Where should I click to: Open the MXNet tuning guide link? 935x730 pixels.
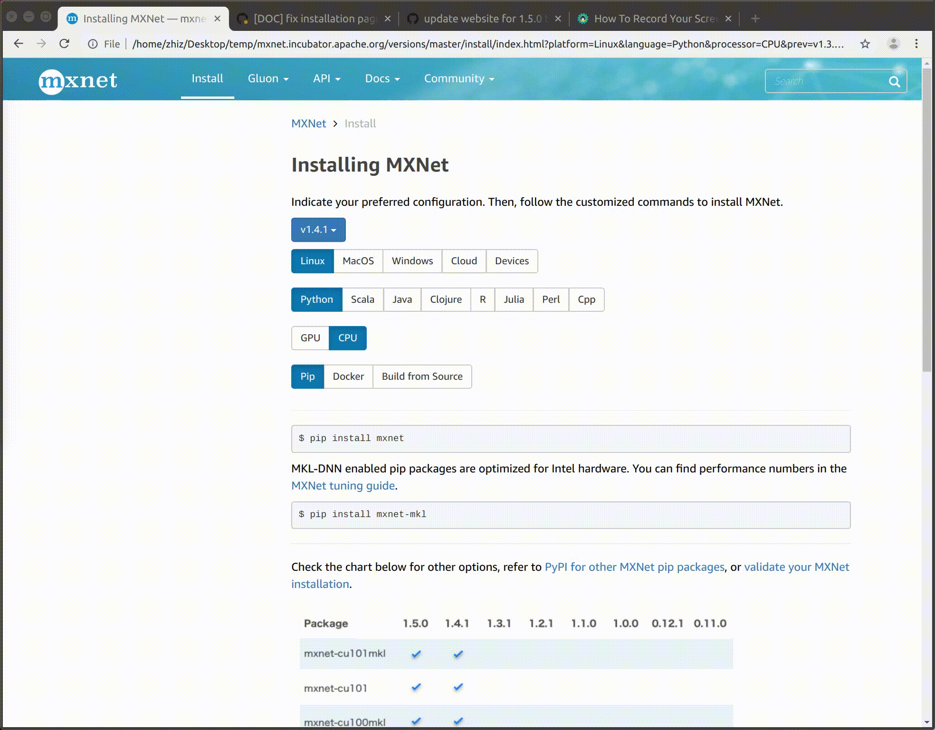click(x=343, y=486)
